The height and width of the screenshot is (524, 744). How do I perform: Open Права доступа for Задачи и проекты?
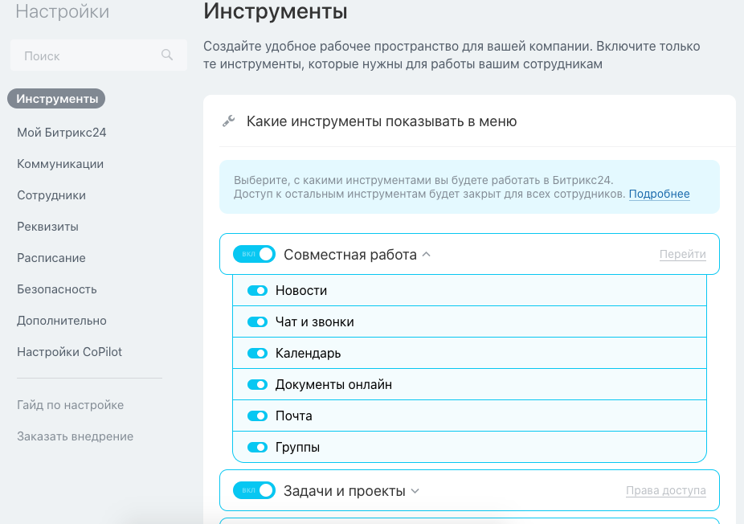point(666,490)
